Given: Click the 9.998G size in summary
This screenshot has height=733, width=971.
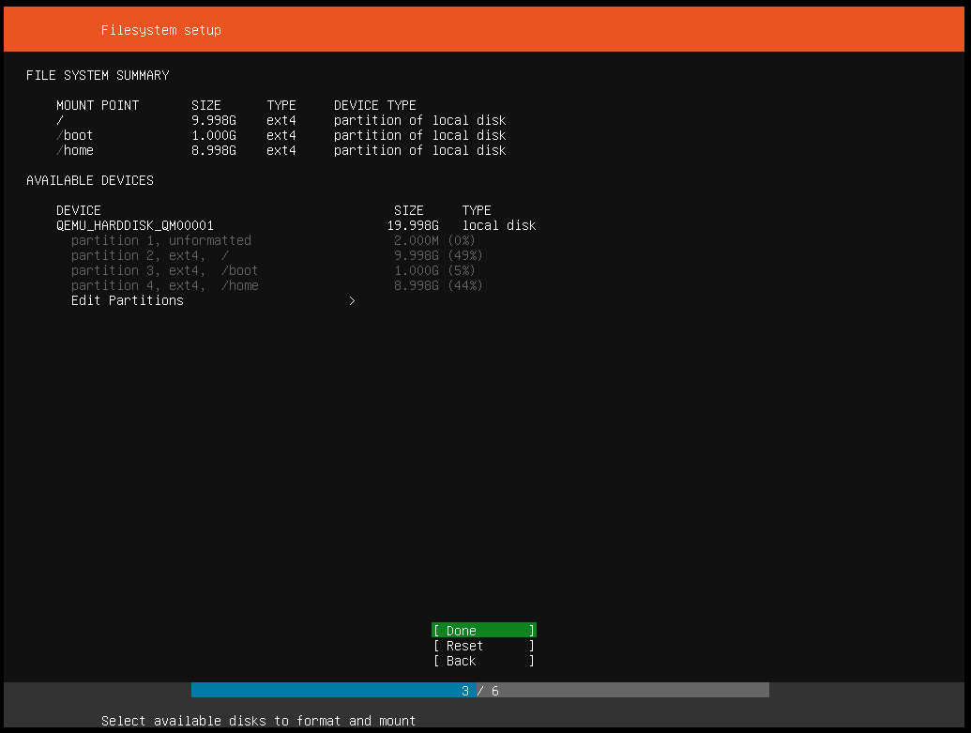Looking at the screenshot, I should [214, 120].
